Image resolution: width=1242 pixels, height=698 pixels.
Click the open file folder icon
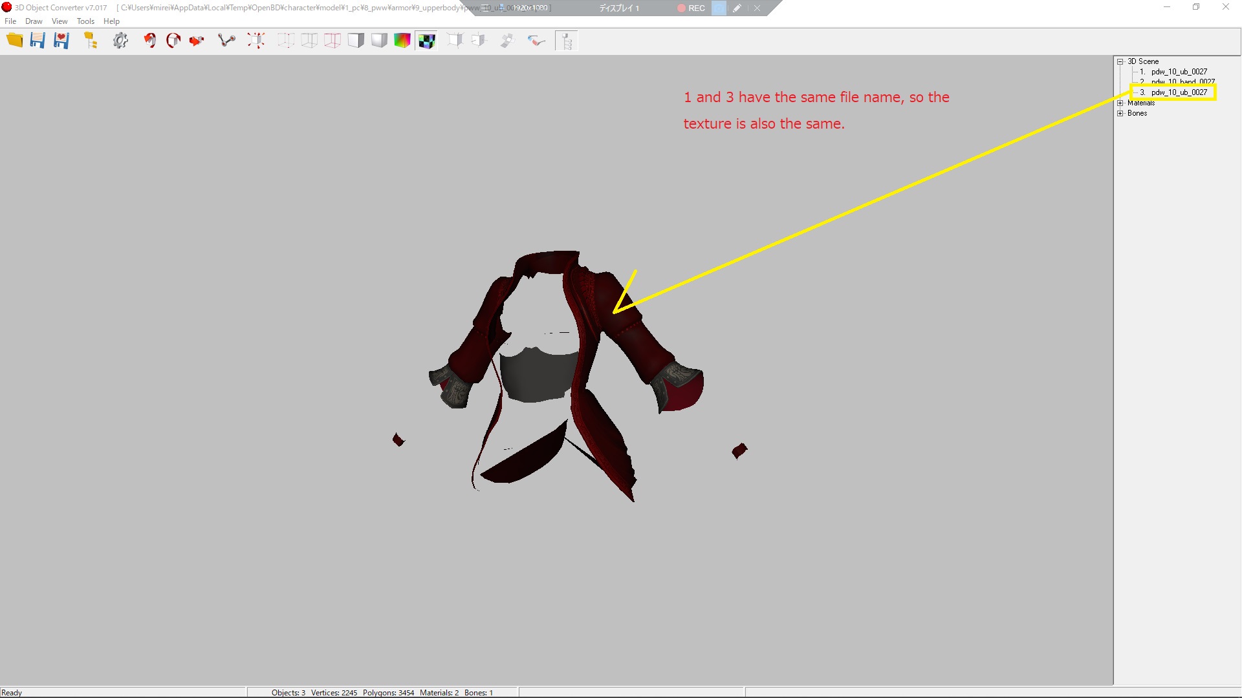click(x=14, y=41)
